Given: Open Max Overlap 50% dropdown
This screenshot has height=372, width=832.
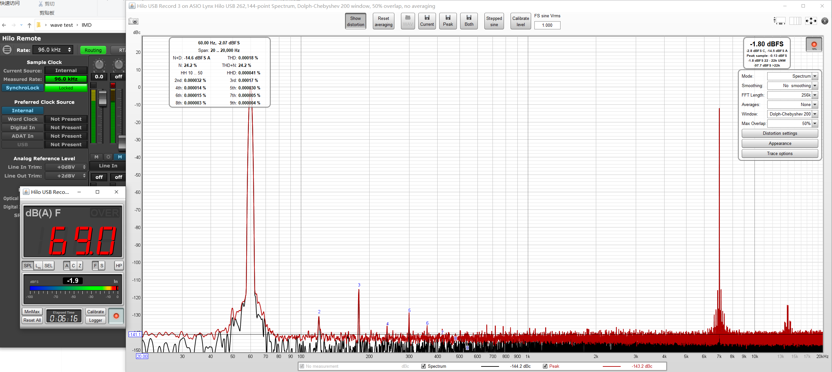Looking at the screenshot, I should [792, 123].
